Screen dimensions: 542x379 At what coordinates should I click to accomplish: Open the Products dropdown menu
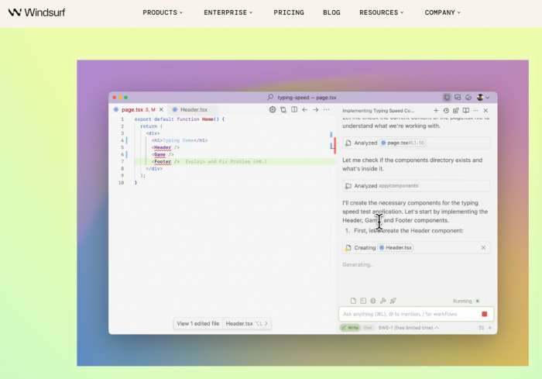(x=163, y=12)
